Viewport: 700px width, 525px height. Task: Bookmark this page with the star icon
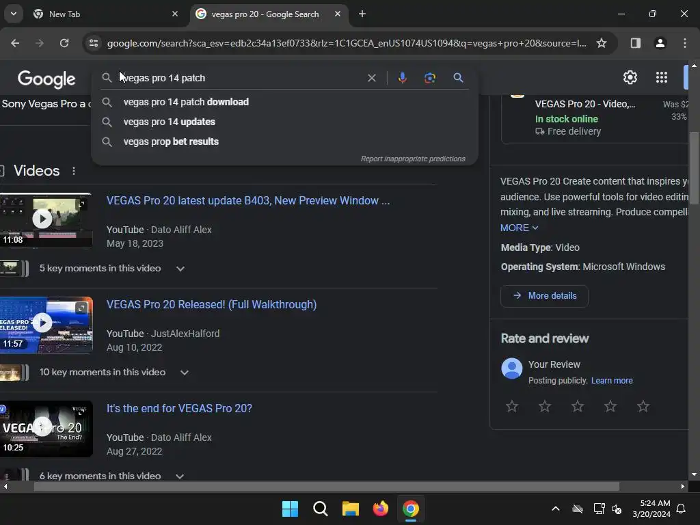(x=602, y=43)
